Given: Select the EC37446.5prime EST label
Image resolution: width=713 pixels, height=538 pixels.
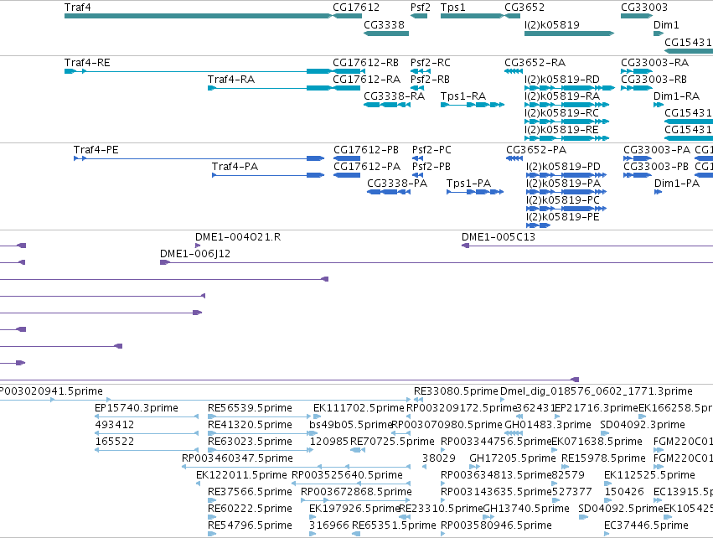Looking at the screenshot, I should click(646, 525).
